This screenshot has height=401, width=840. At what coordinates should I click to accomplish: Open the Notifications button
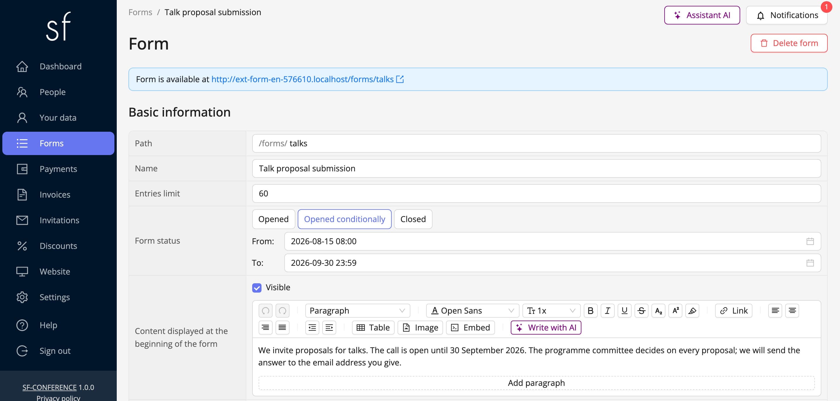(787, 15)
